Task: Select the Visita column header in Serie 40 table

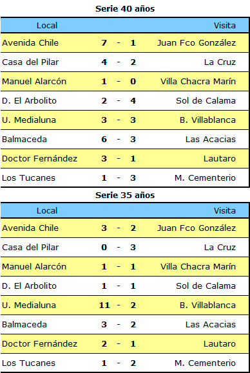Action: 224,26
